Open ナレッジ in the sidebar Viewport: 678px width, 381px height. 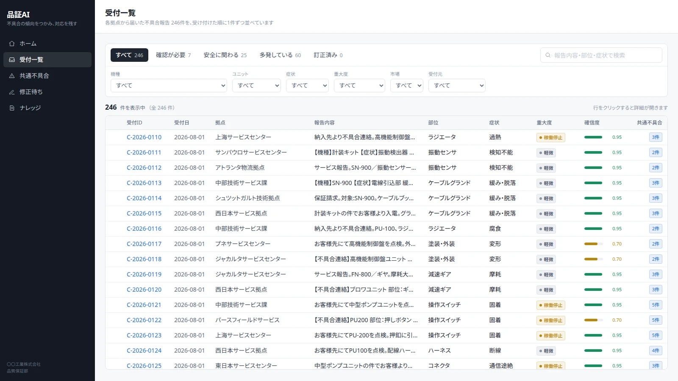(47, 108)
